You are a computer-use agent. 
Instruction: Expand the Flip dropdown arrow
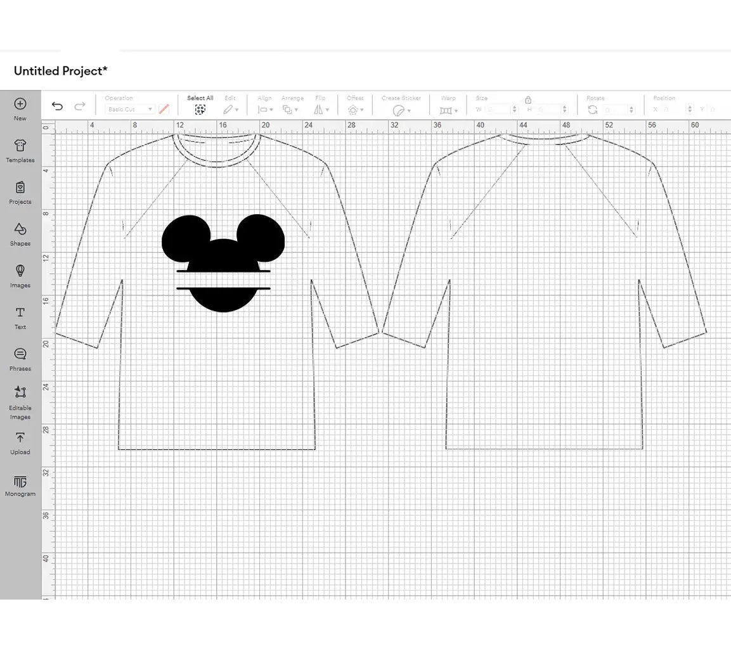327,110
